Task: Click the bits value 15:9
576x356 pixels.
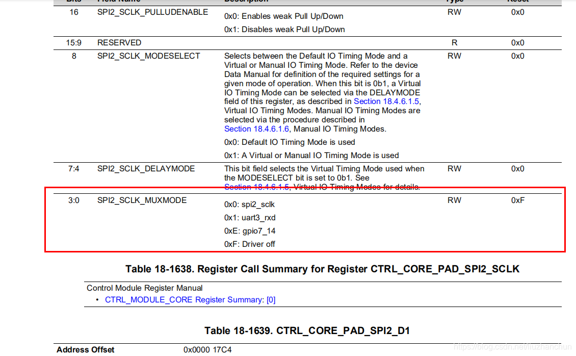Action: 74,43
